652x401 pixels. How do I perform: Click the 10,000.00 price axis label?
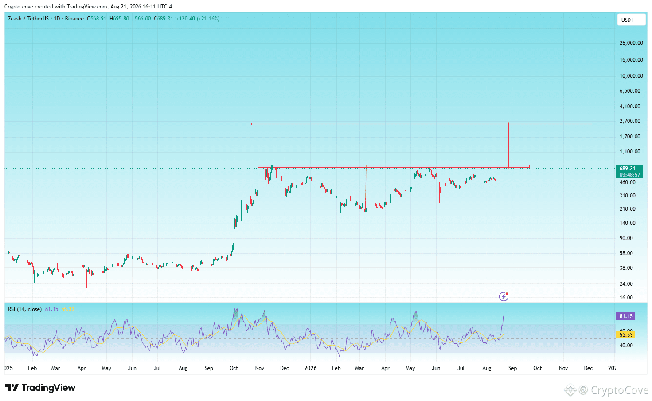[631, 76]
